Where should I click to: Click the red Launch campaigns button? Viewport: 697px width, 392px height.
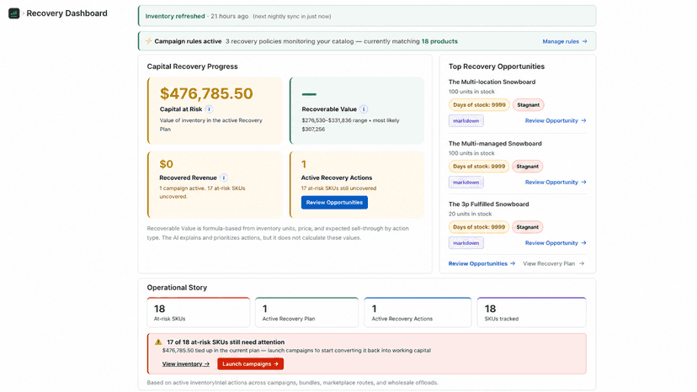pos(250,363)
